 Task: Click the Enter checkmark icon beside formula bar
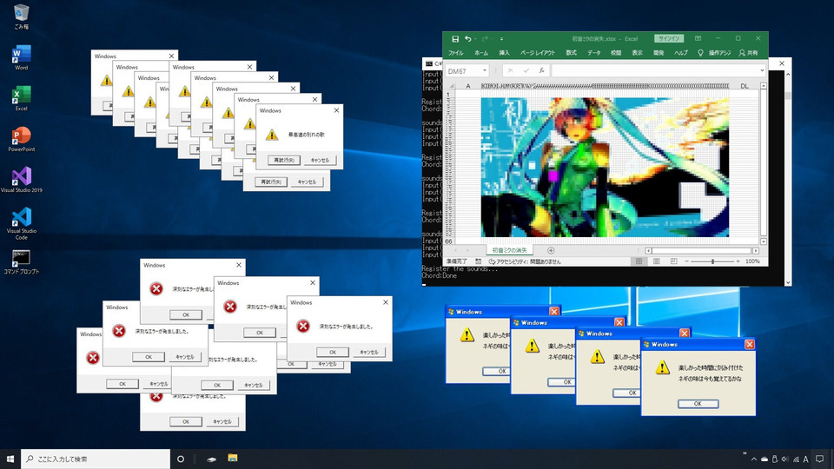(526, 70)
